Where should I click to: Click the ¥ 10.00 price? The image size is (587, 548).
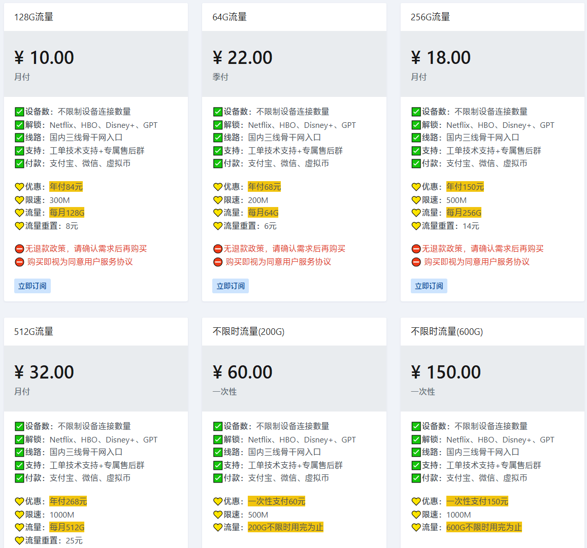44,58
